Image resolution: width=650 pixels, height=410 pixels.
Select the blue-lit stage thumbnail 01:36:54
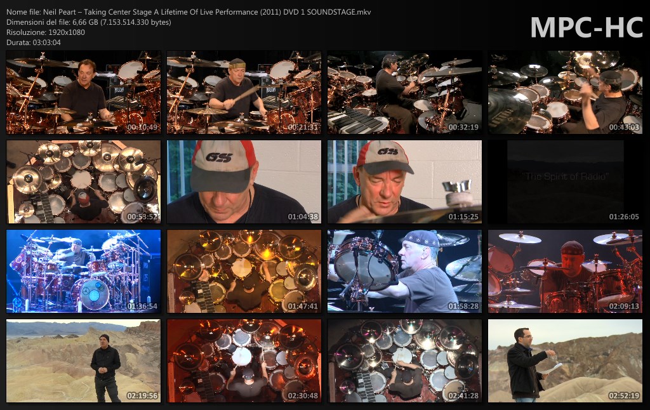(83, 272)
